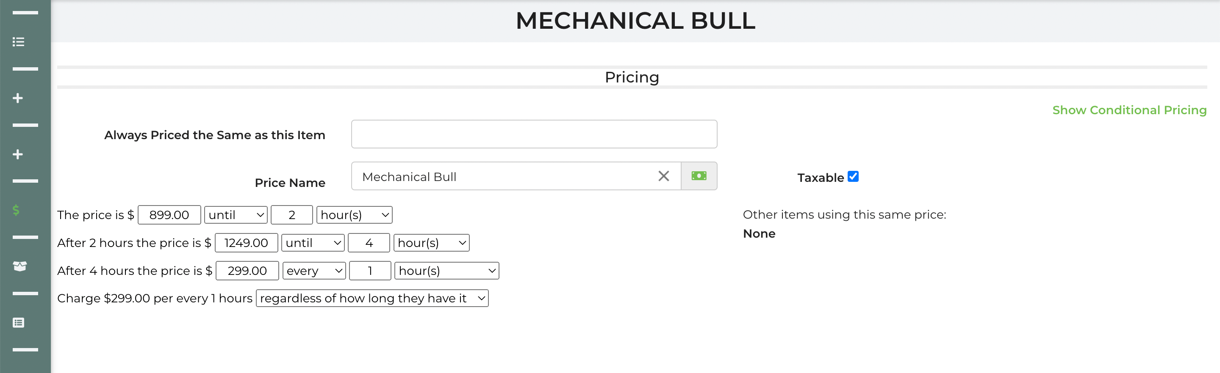
Task: Open the 'until' dropdown after 1249.00
Action: pyautogui.click(x=313, y=243)
